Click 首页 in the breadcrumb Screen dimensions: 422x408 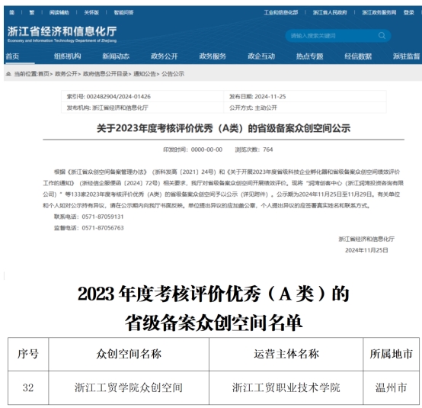pos(44,74)
